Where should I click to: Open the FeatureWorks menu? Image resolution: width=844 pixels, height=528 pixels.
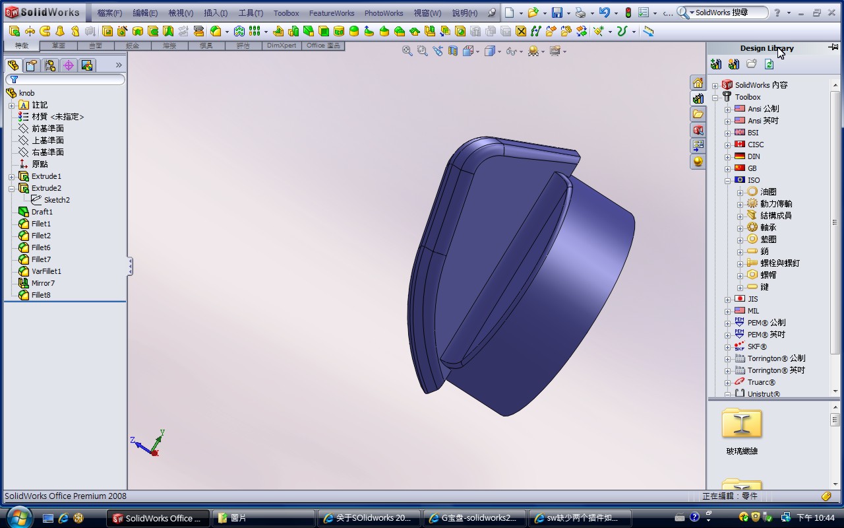[332, 13]
